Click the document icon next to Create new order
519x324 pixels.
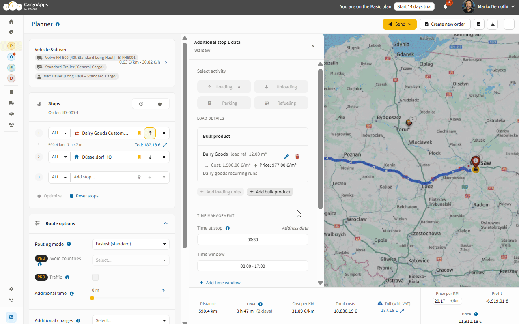point(479,24)
